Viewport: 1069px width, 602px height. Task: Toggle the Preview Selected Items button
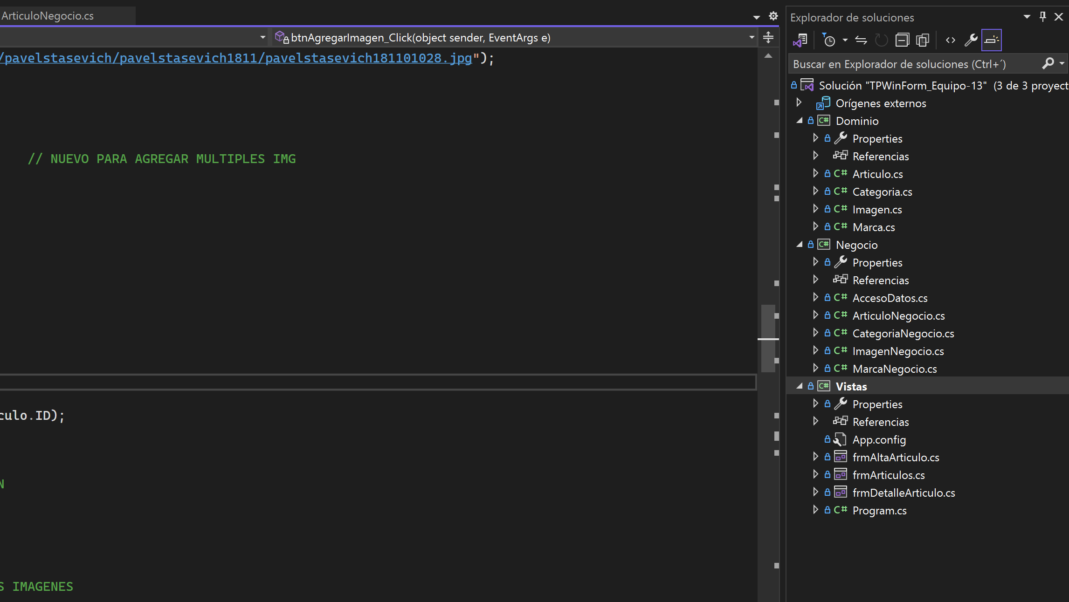coord(992,41)
